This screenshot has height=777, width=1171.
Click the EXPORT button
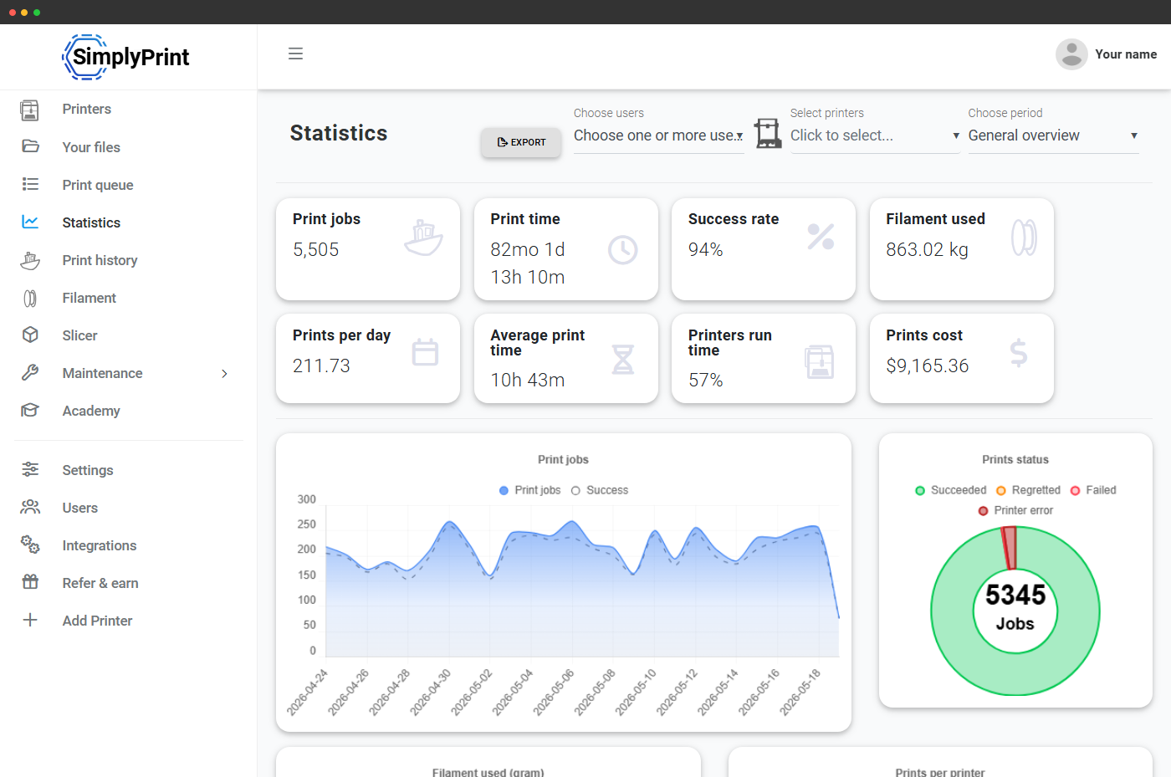pos(521,142)
